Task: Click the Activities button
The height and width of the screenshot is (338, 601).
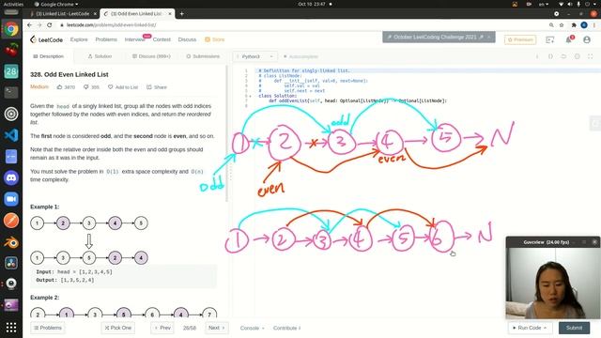Action: 13,4
